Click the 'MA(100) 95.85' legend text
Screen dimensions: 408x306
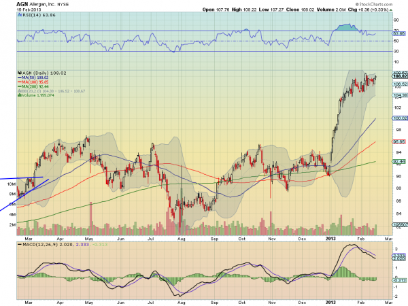point(35,82)
